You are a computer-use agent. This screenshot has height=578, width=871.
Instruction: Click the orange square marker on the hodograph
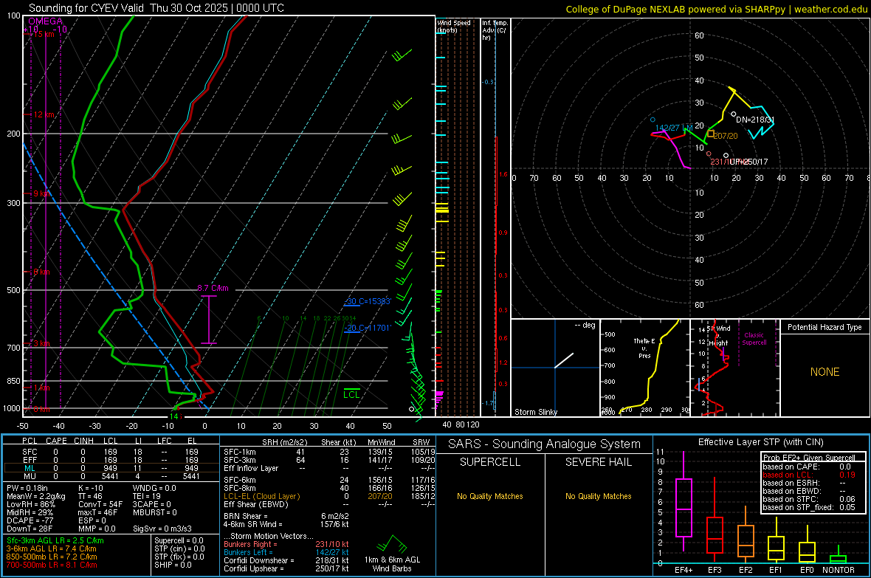pyautogui.click(x=711, y=134)
